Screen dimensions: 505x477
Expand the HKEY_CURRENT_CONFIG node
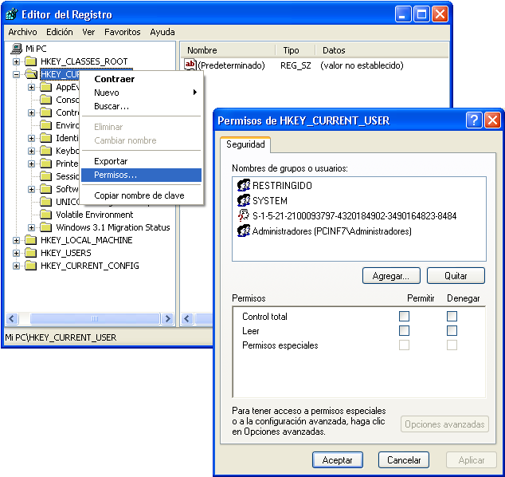(x=16, y=266)
